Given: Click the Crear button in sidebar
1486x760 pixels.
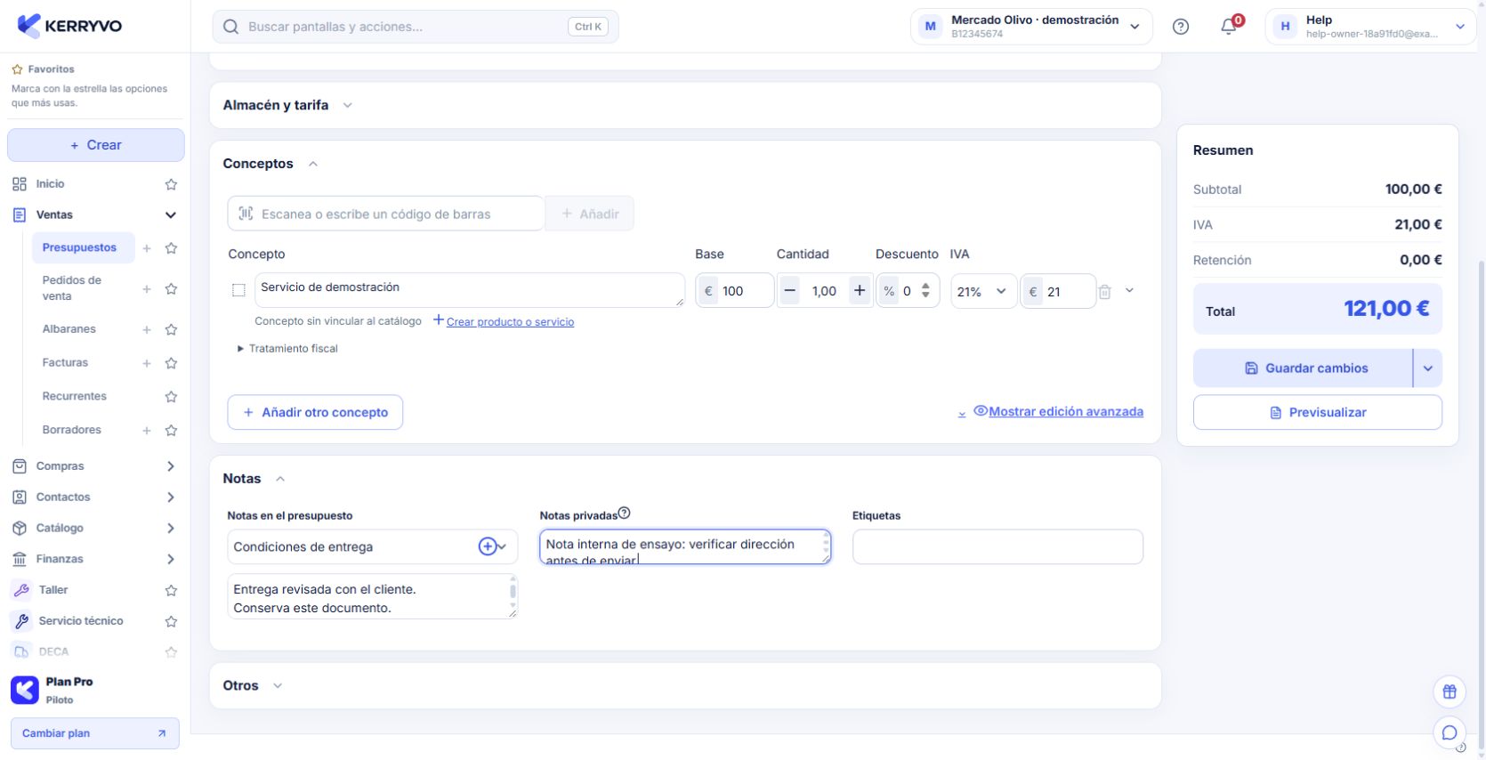Looking at the screenshot, I should pyautogui.click(x=96, y=145).
